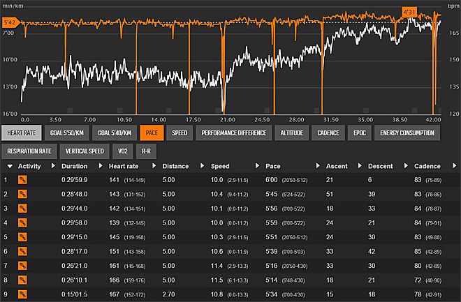Click the 4'31 pace marker on chart
The width and height of the screenshot is (461, 302).
(410, 12)
